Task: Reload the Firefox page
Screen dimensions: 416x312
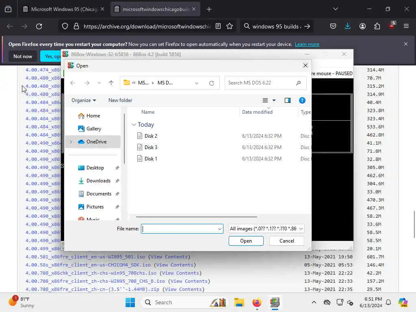Action: coord(39,26)
